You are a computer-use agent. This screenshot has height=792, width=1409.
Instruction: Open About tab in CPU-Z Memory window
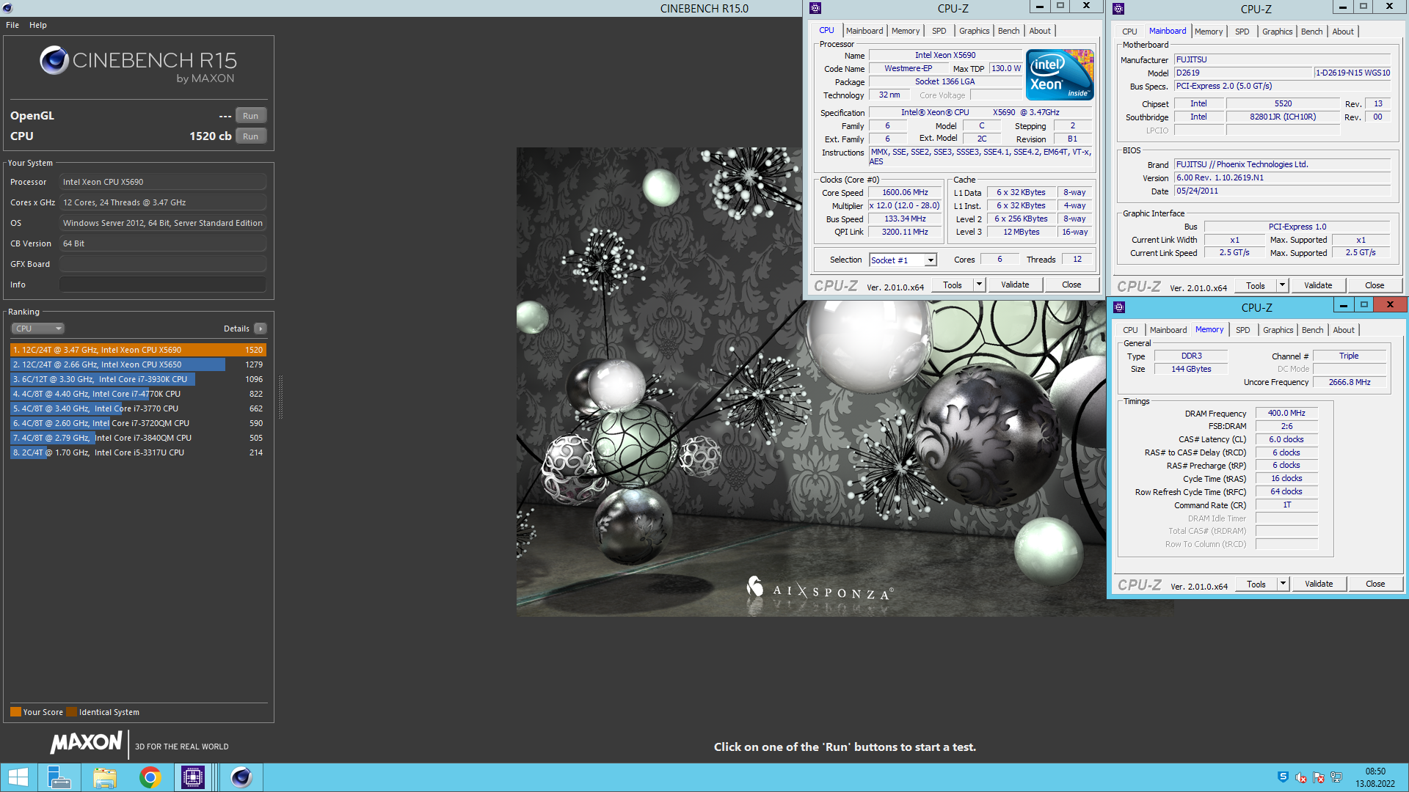(1343, 330)
